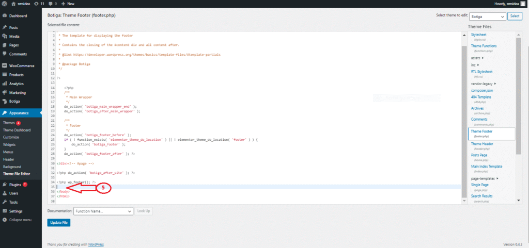Click the New content plus icon
Screen dimensions: 529x248
pos(64,4)
